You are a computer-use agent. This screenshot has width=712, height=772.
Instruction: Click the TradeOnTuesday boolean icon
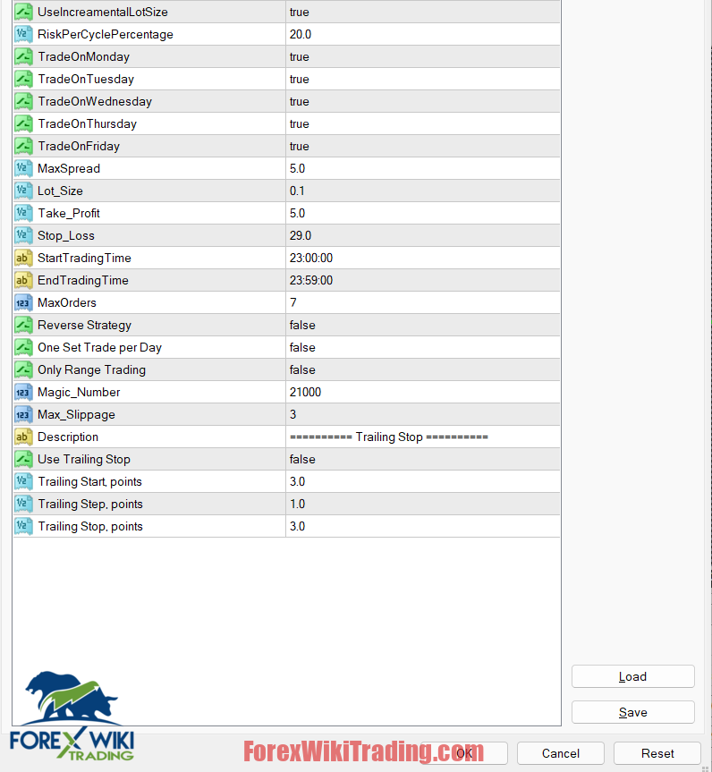(23, 79)
